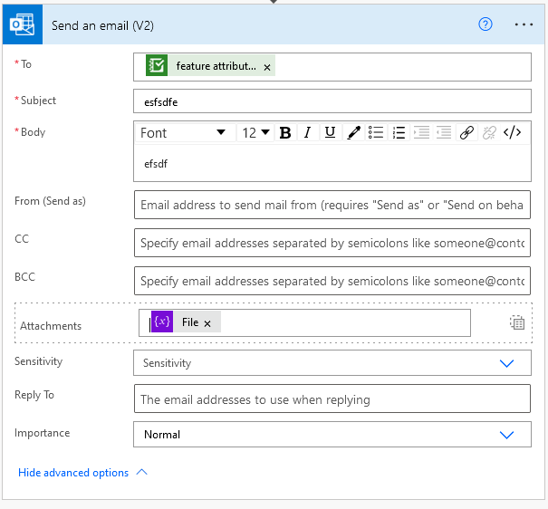Screen dimensions: 548x509
Task: Click the help question mark icon
Action: (485, 24)
